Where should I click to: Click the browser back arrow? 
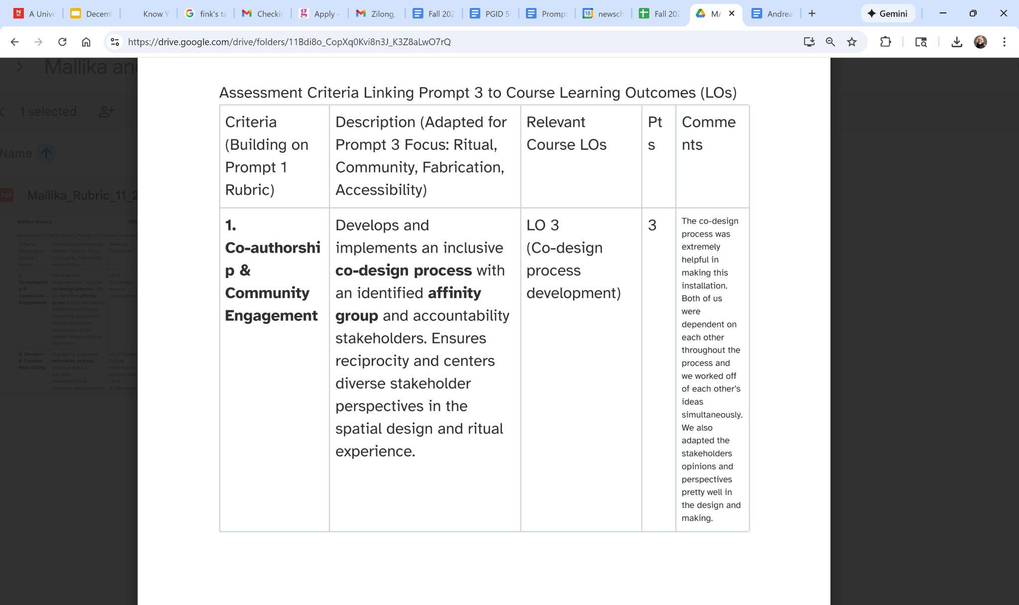coord(14,42)
